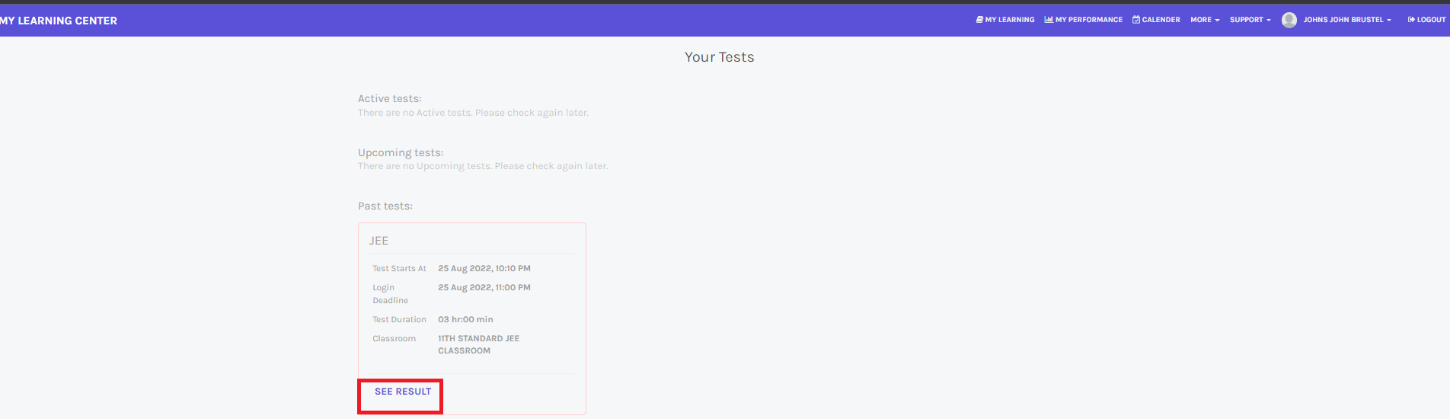Screen dimensions: 1450x419
Task: Click the user avatar profile picture
Action: (1289, 20)
